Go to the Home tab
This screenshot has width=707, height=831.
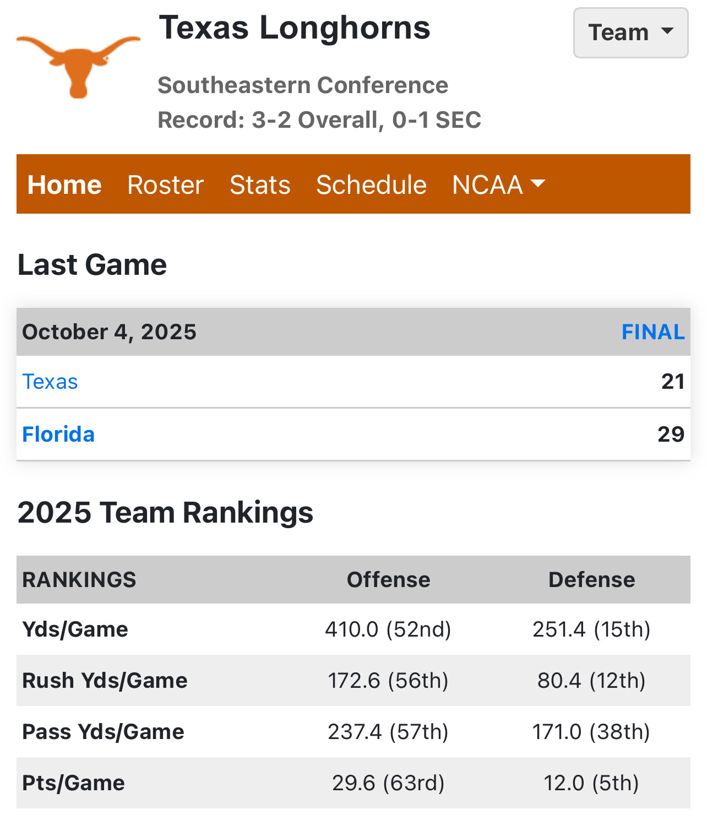coord(64,184)
